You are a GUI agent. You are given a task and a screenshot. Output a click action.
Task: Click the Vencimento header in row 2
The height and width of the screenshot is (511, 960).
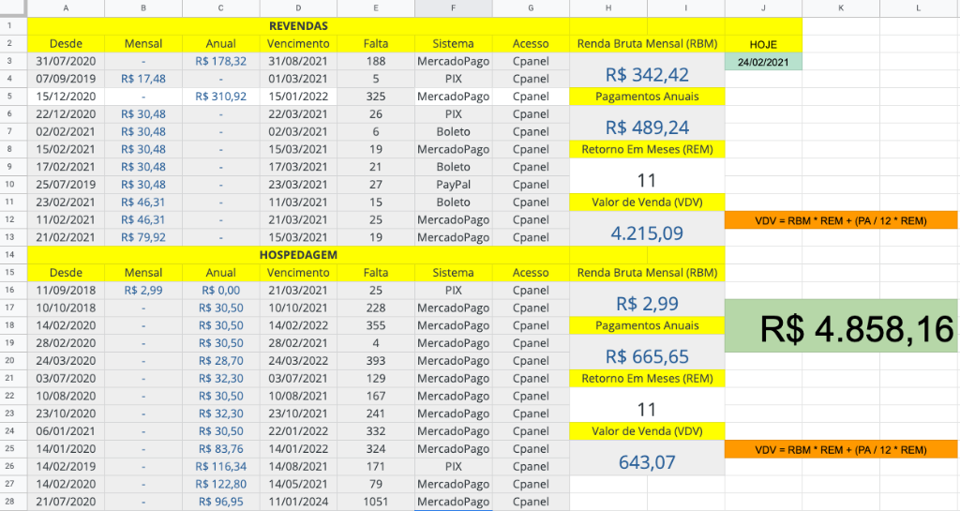298,43
